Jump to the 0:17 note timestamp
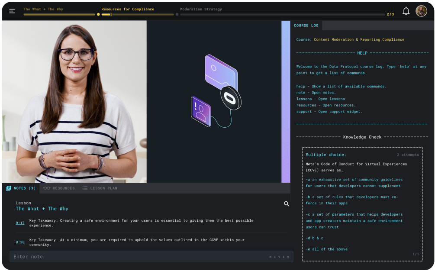 20,223
